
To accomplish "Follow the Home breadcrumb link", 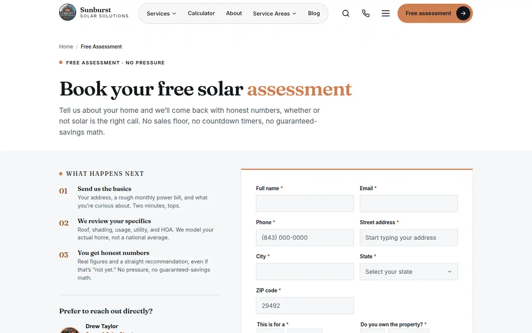I will 66,47.
